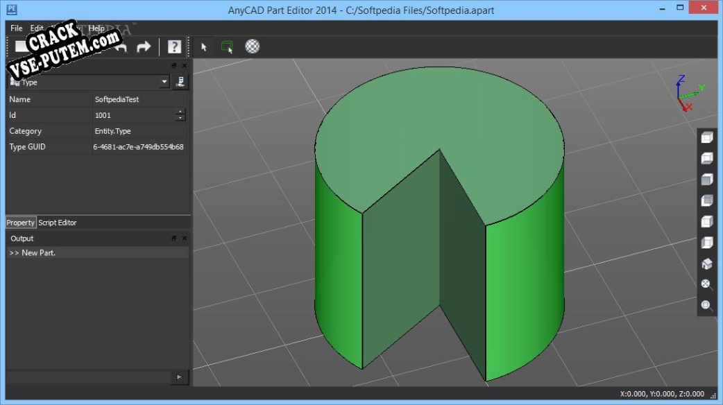
Task: Click the zoom fit icon with crossed arrows
Action: pyautogui.click(x=706, y=284)
